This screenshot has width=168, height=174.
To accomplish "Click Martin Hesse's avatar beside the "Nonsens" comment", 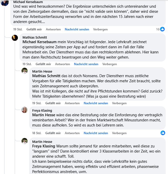I will point(25,71).
